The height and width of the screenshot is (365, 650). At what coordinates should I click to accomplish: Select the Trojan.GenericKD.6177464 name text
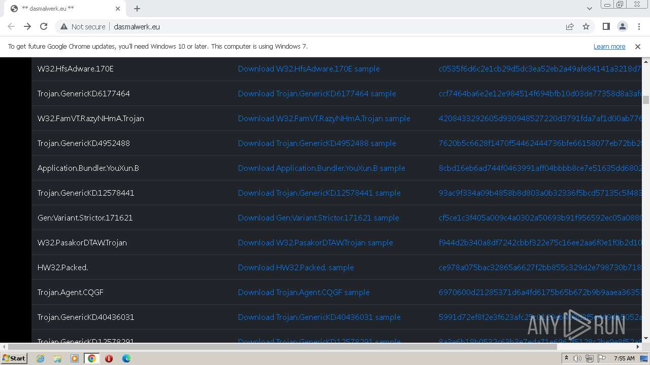pyautogui.click(x=84, y=93)
